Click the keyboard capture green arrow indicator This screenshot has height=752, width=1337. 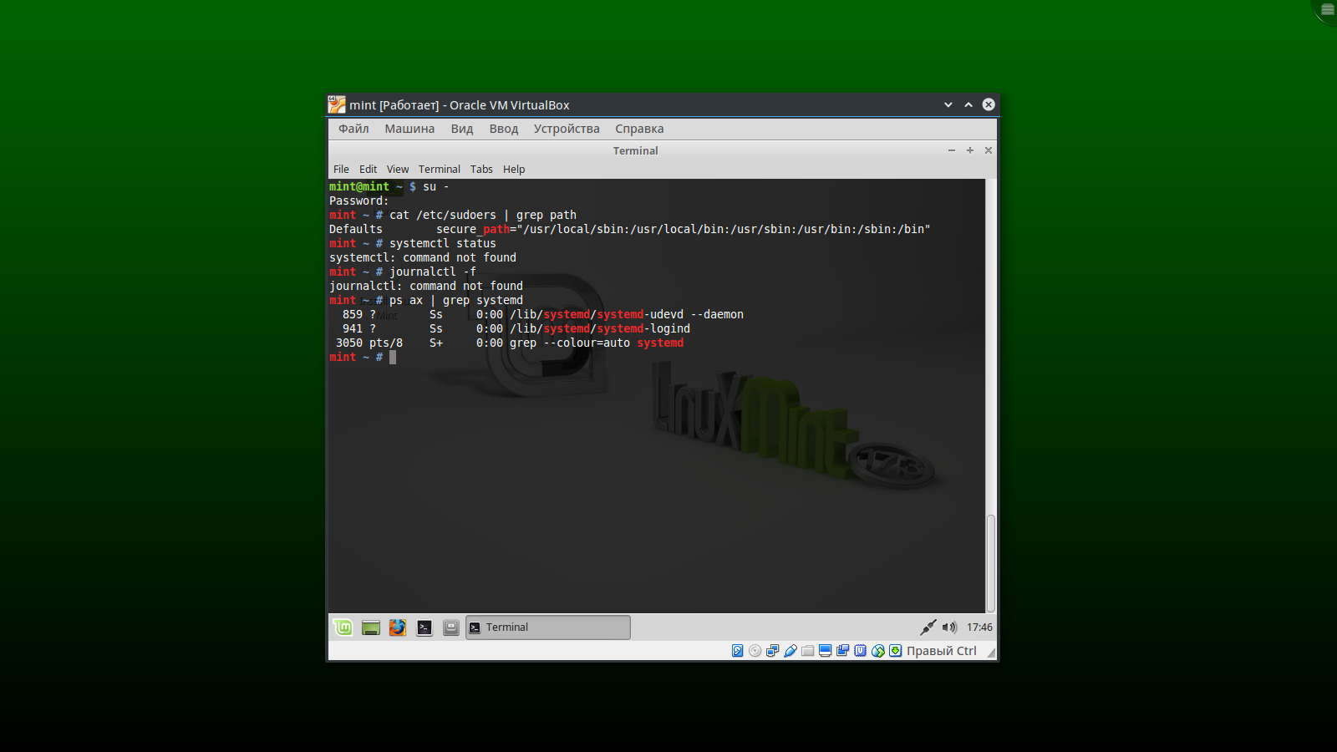tap(896, 651)
